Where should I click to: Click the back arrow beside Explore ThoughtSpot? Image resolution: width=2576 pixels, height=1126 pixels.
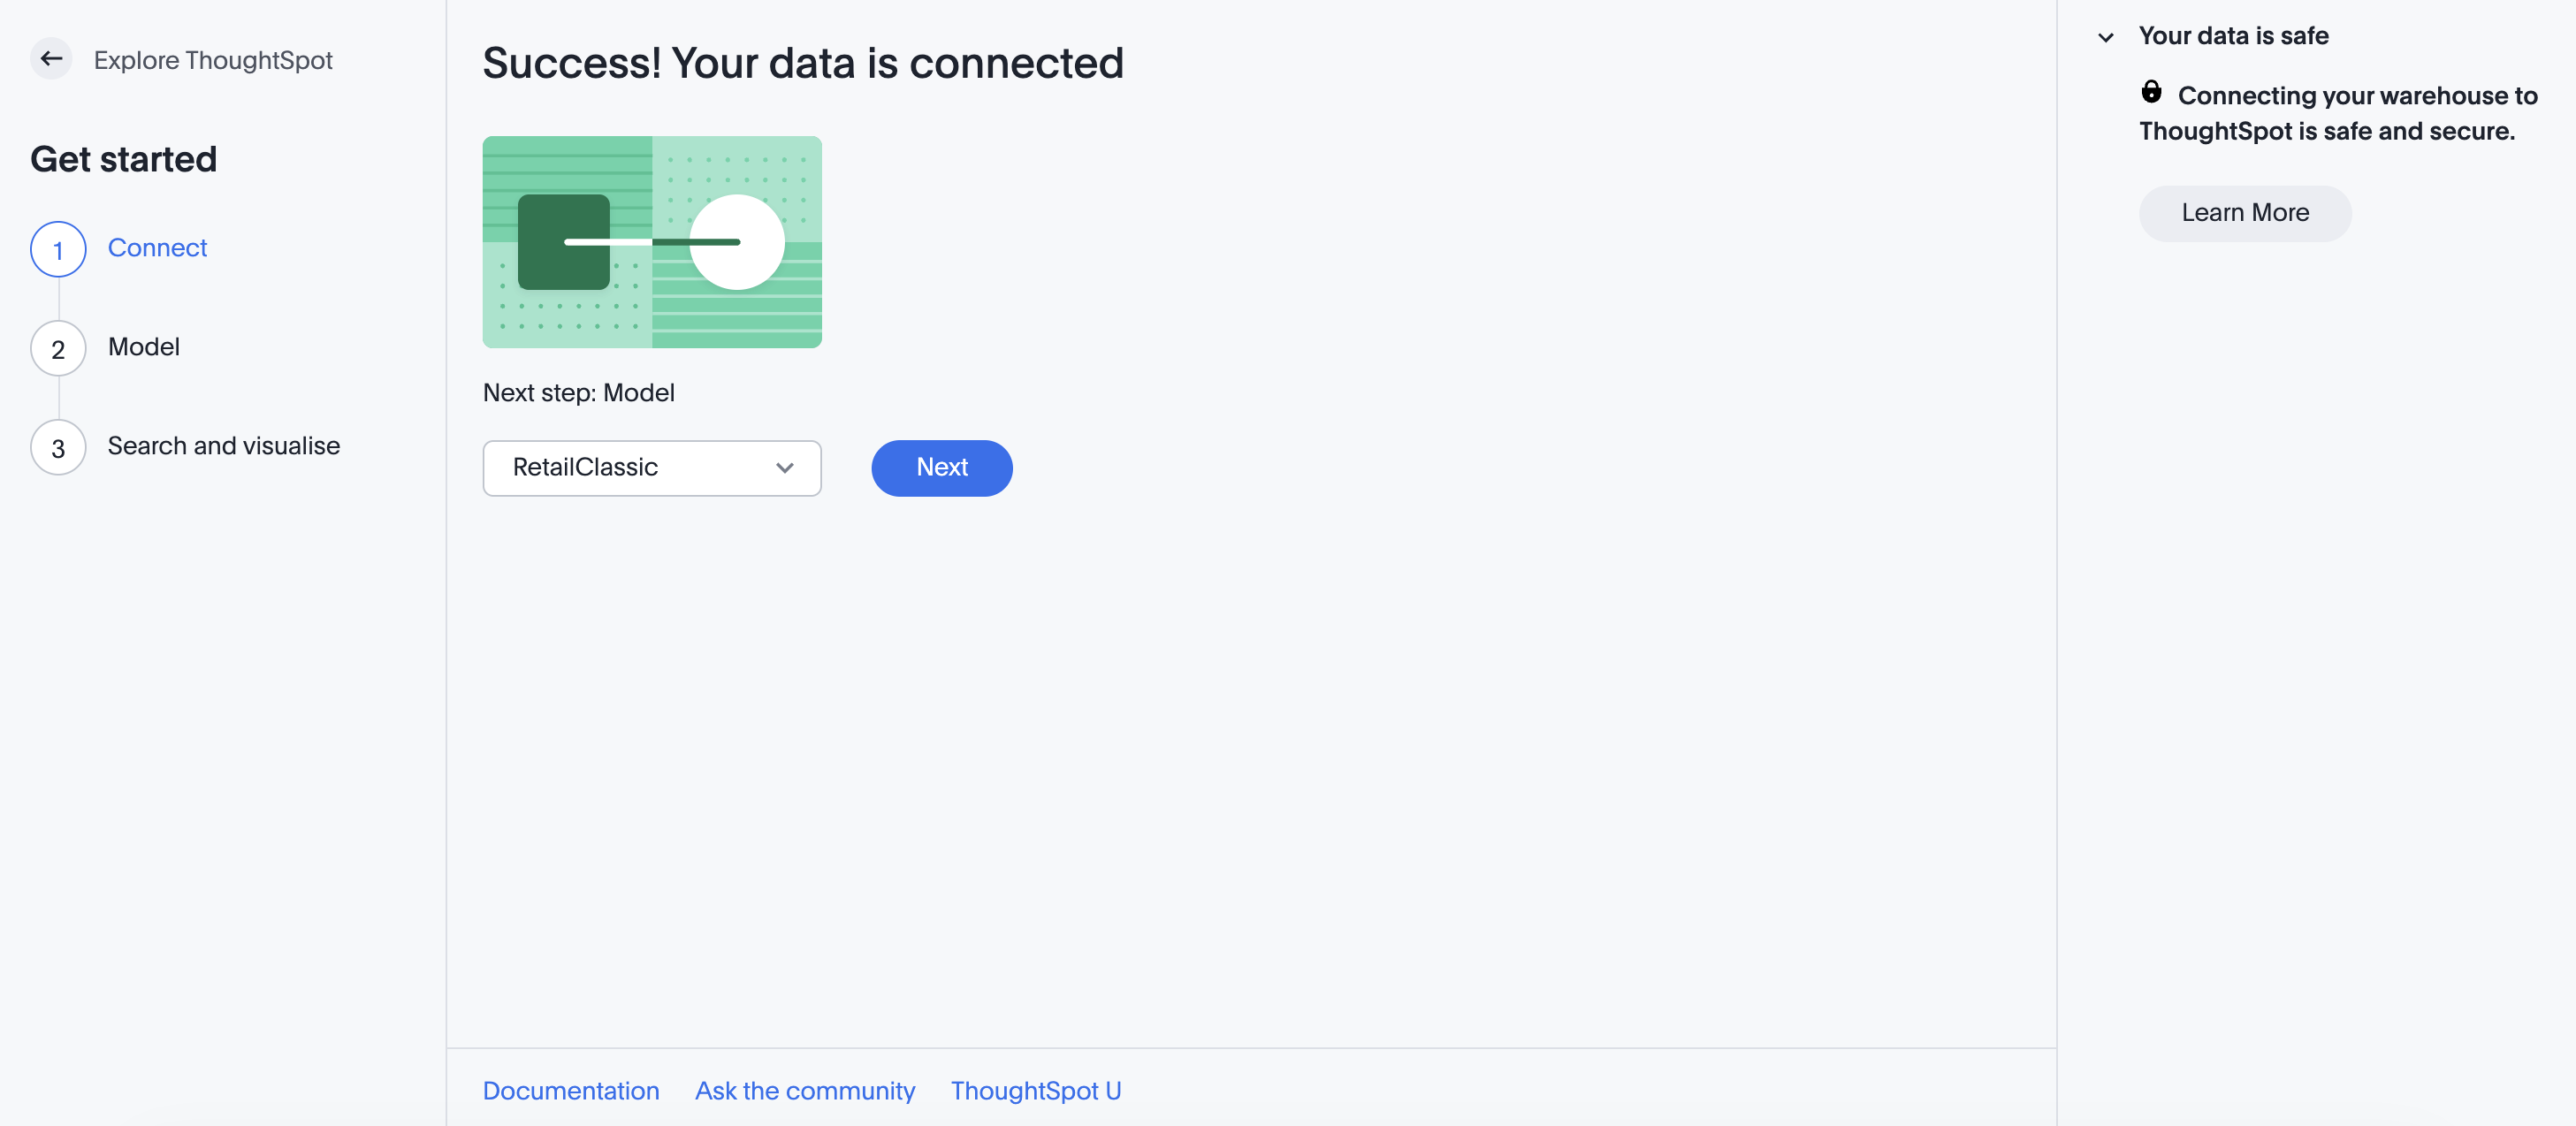click(51, 58)
